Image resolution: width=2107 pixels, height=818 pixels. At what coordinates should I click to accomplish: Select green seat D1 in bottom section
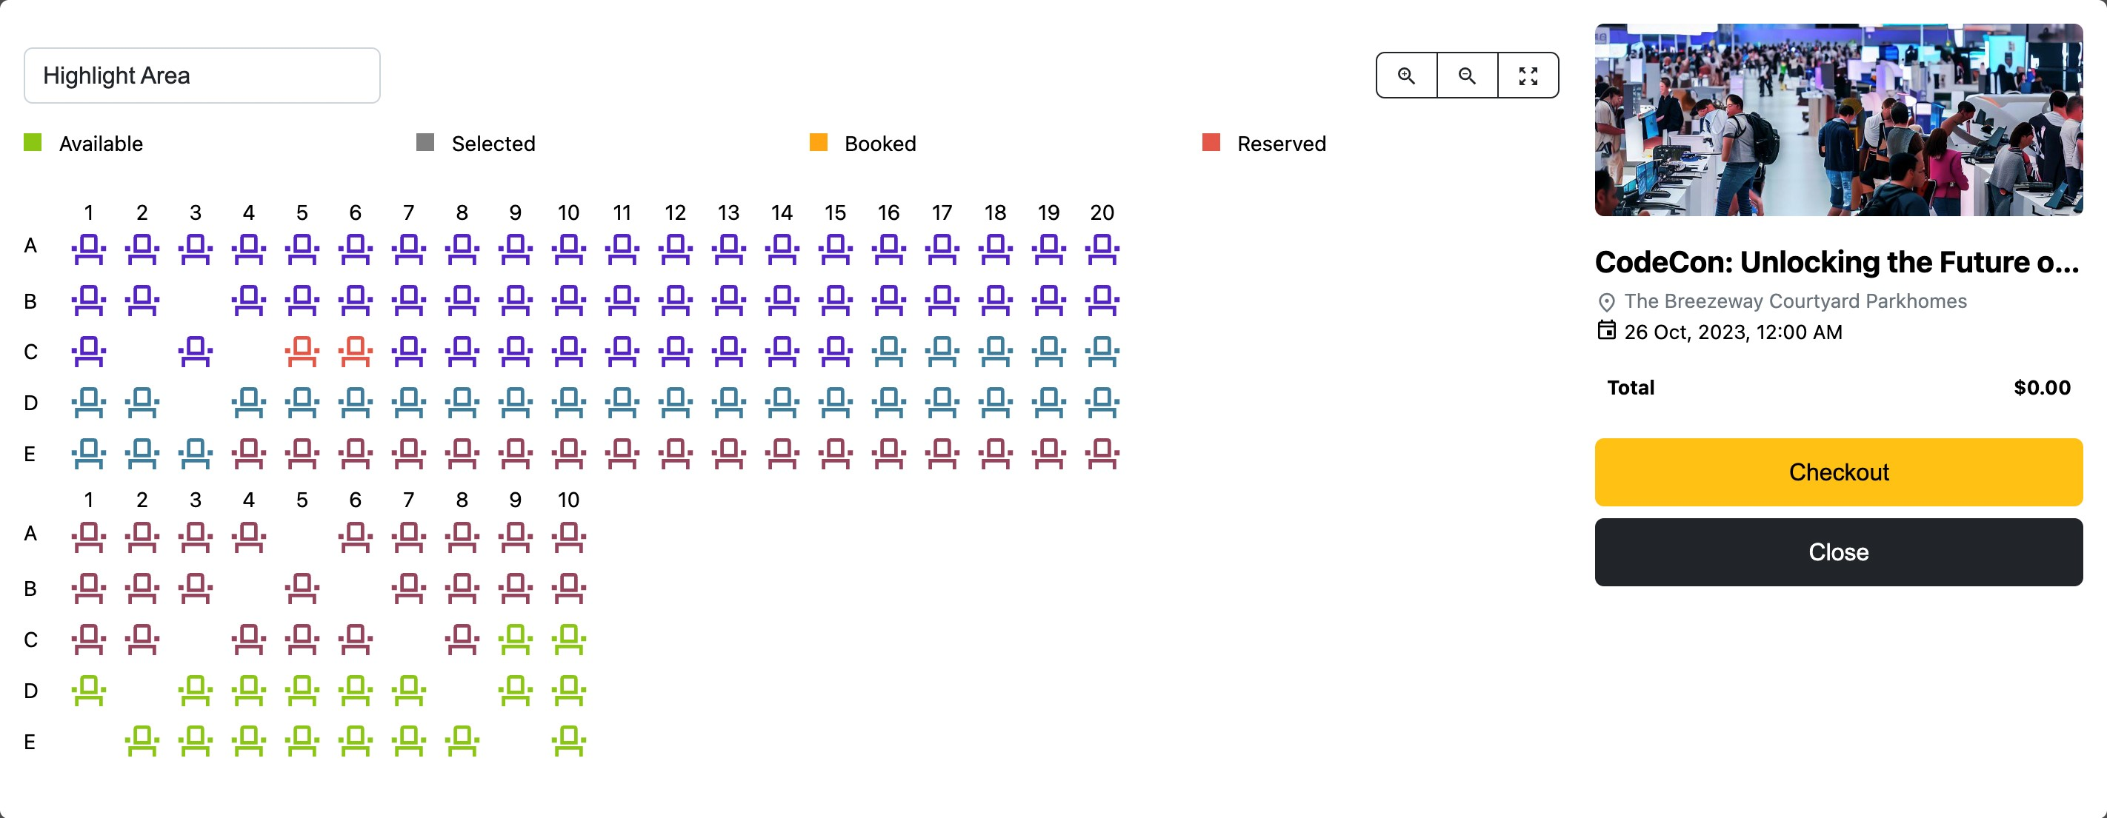pos(89,691)
